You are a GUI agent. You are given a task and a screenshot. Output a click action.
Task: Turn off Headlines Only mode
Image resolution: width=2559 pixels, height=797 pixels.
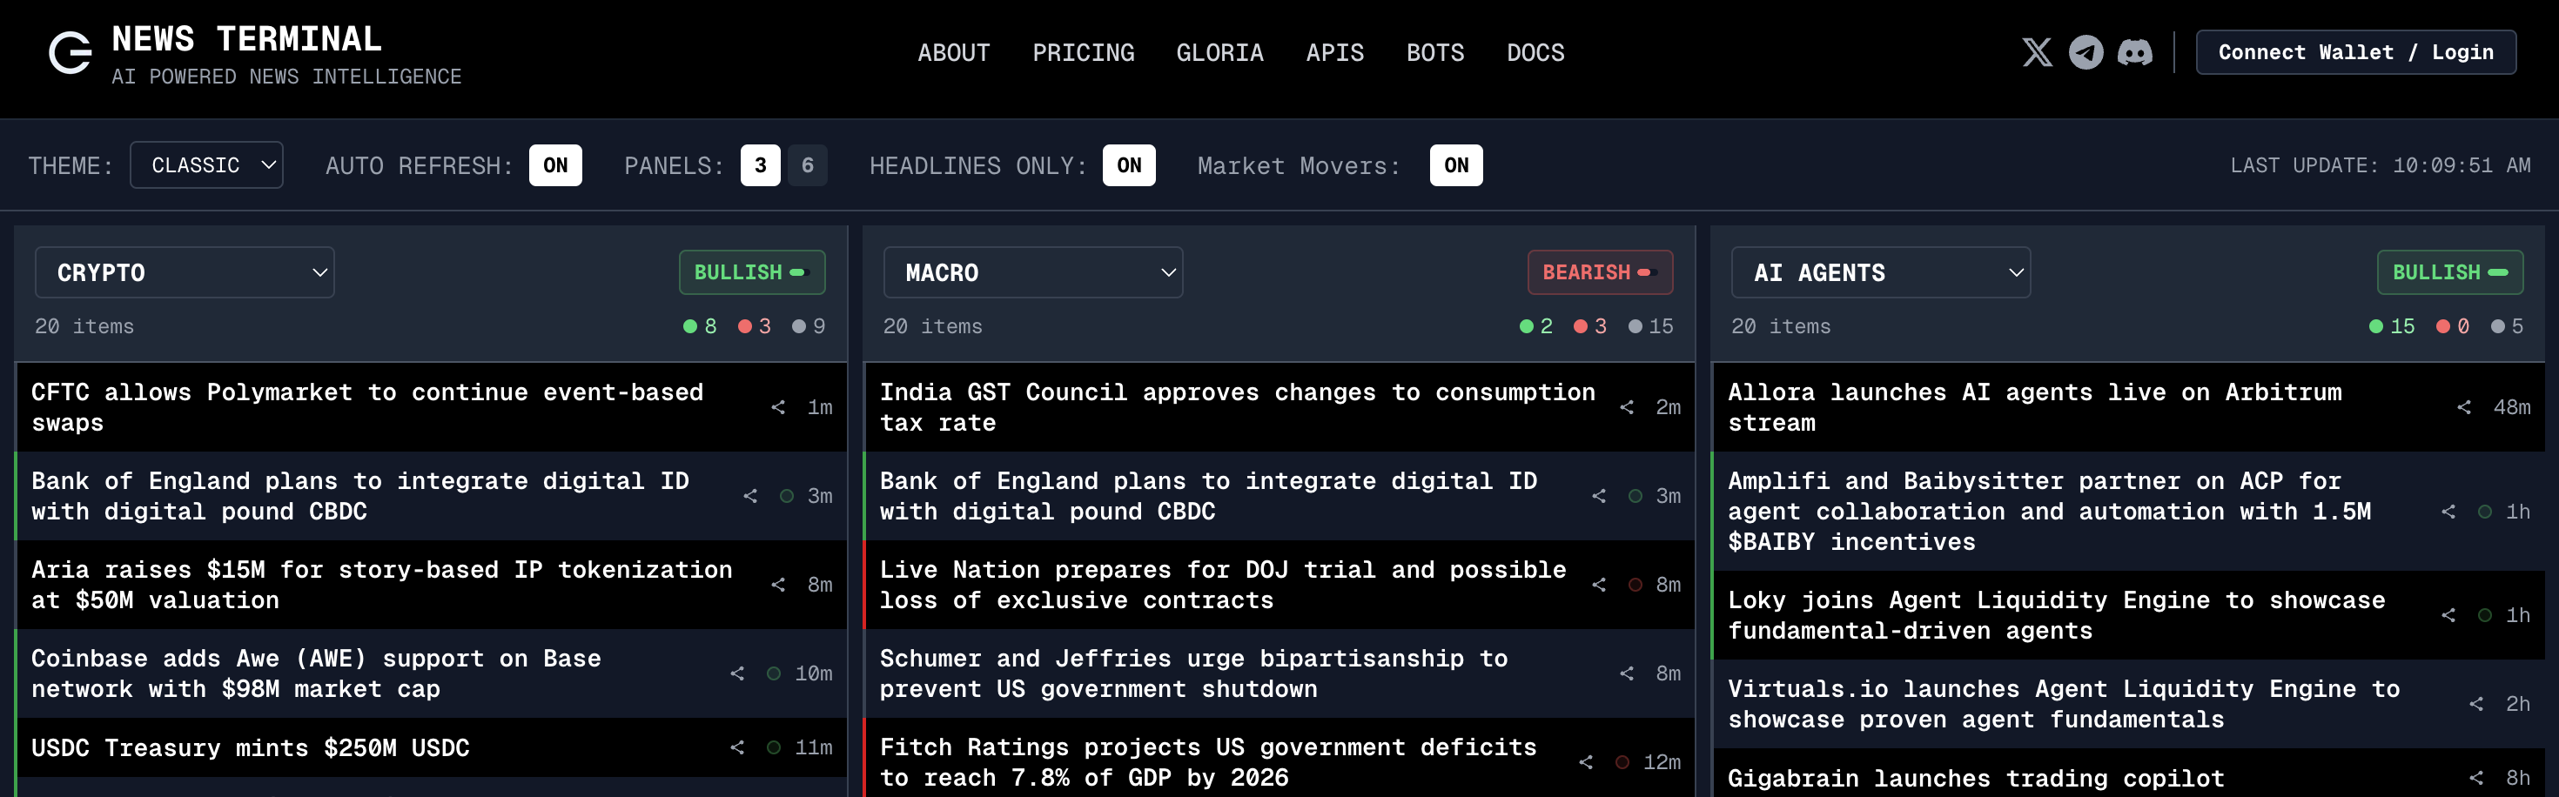click(x=1129, y=166)
